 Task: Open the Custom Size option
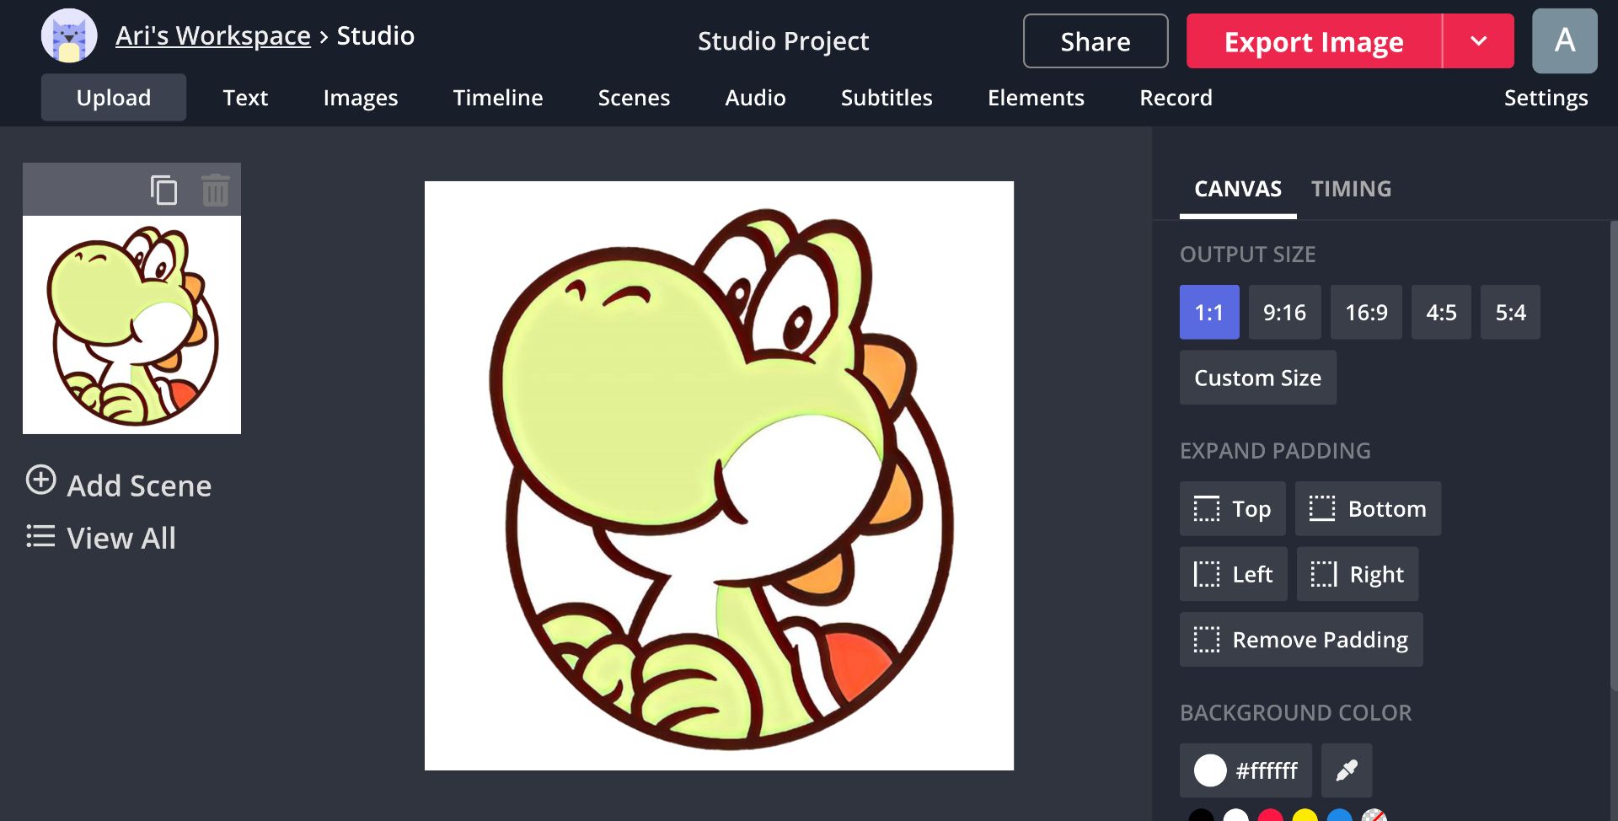point(1257,378)
